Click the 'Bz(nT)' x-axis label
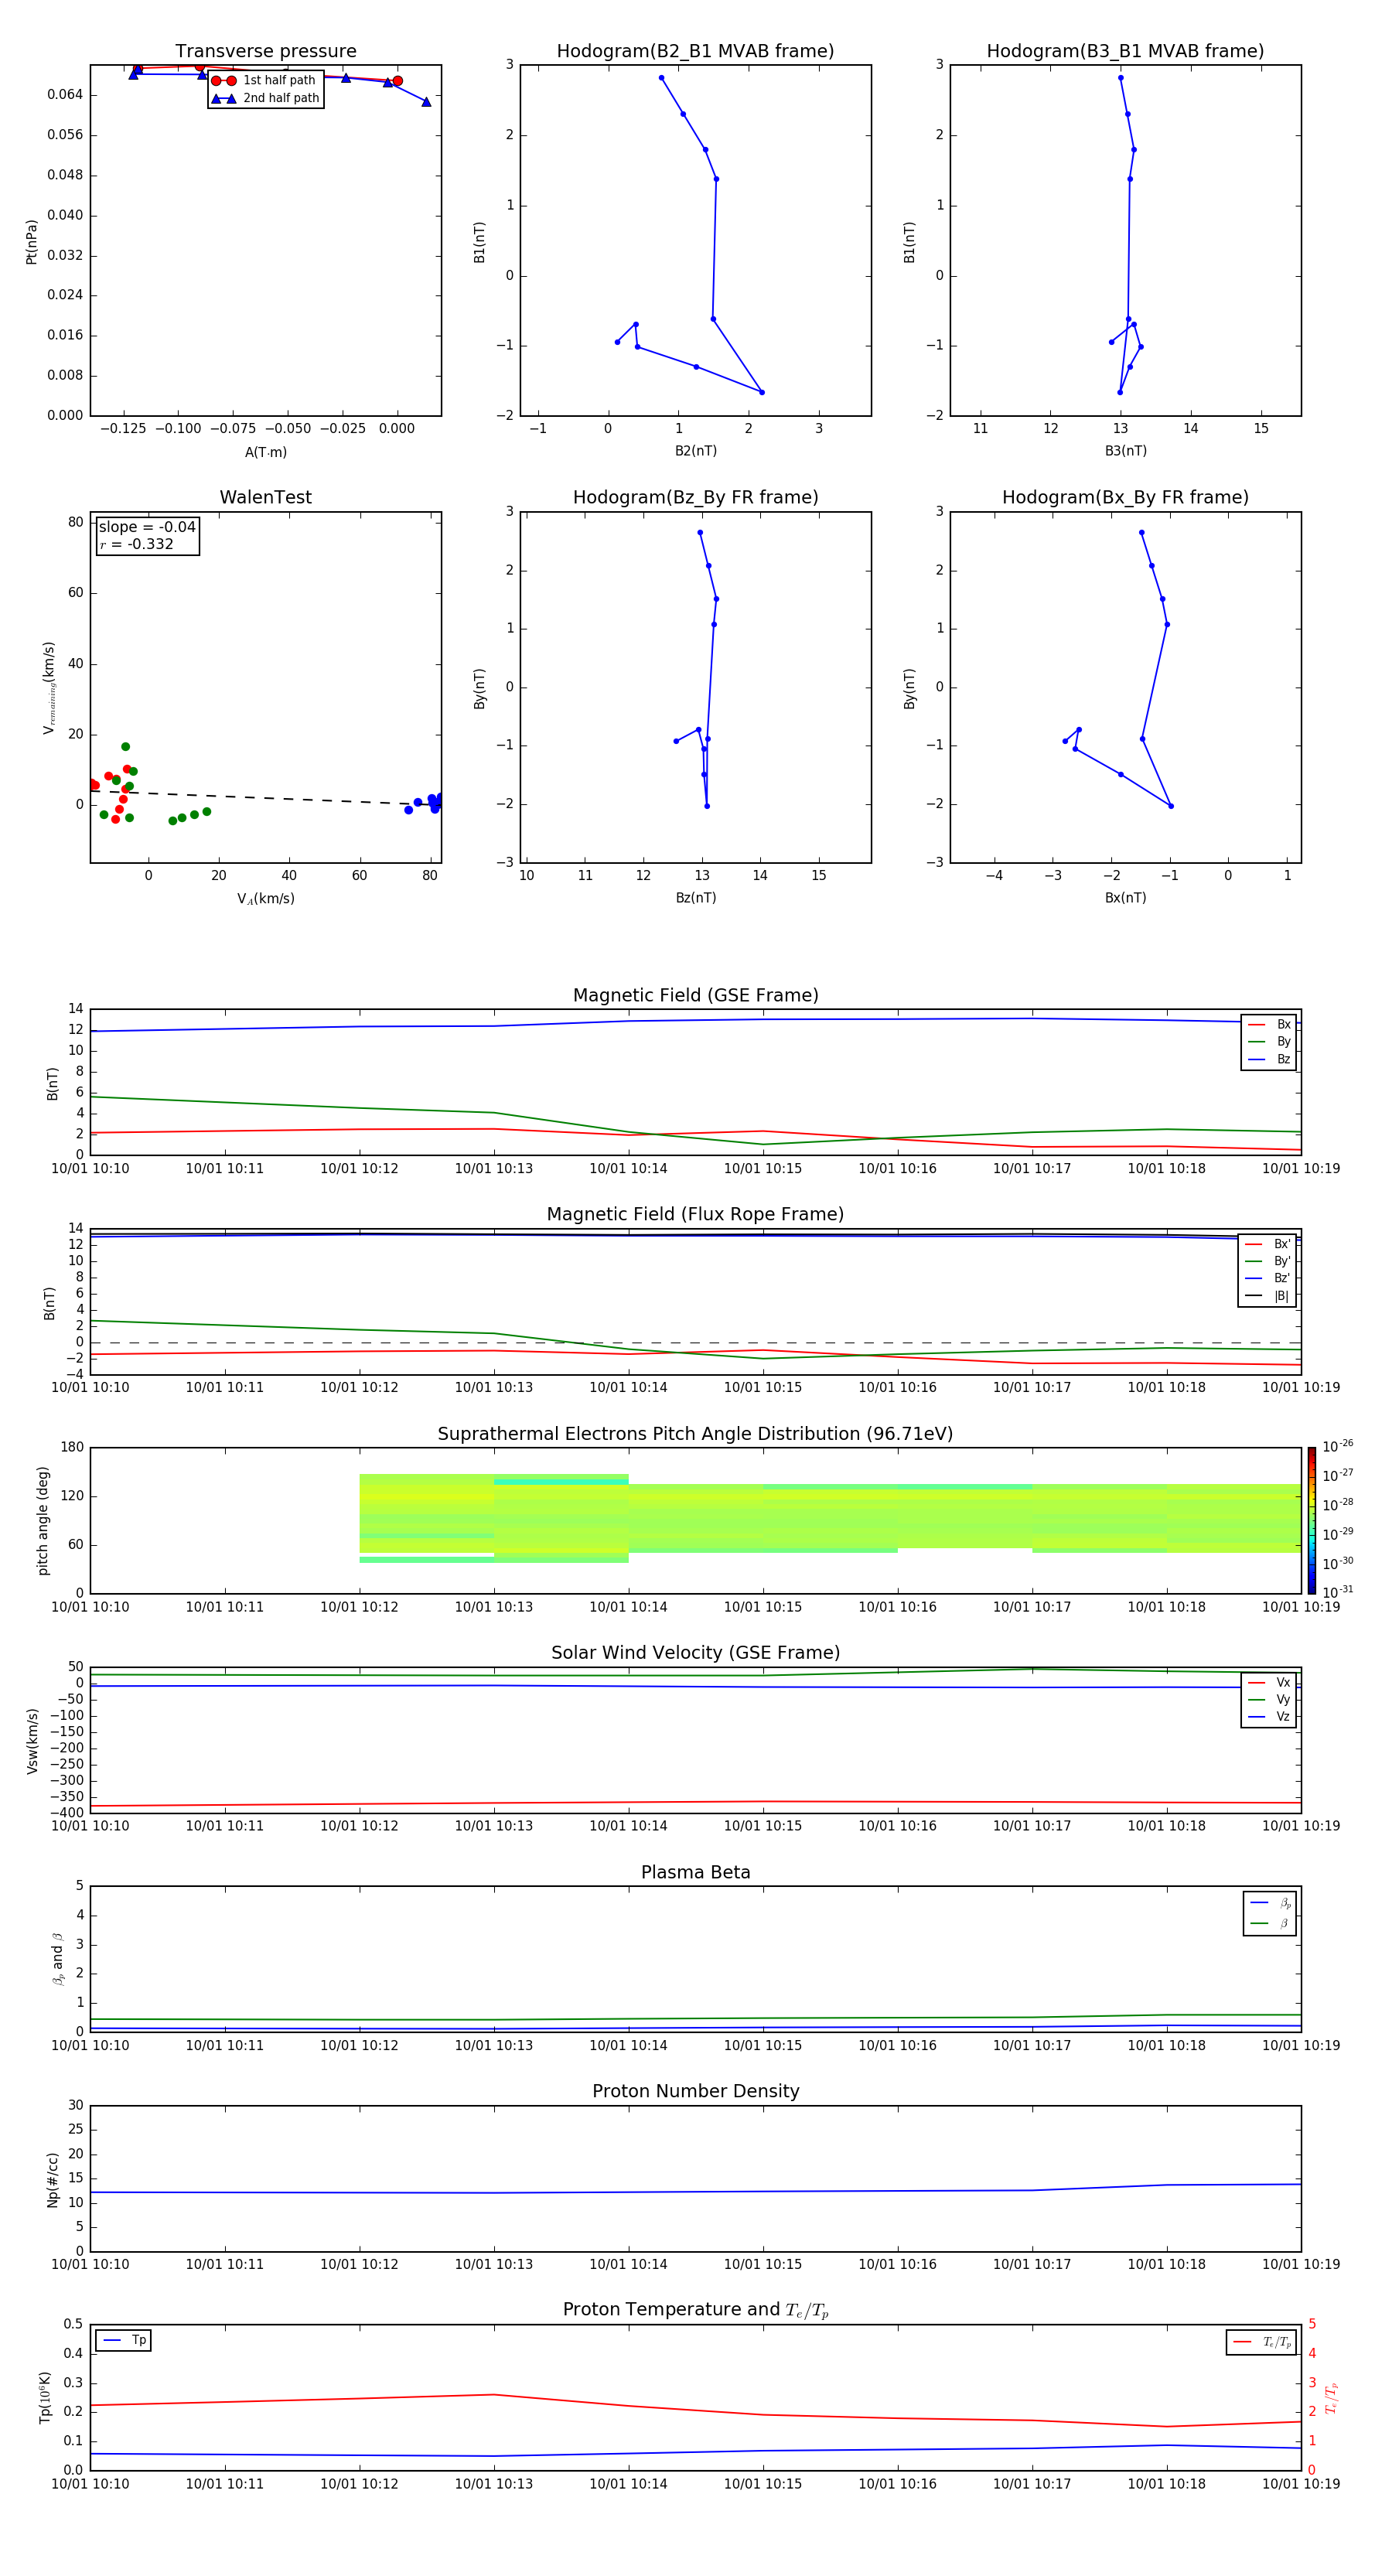This screenshot has height=2552, width=1392. 695,898
